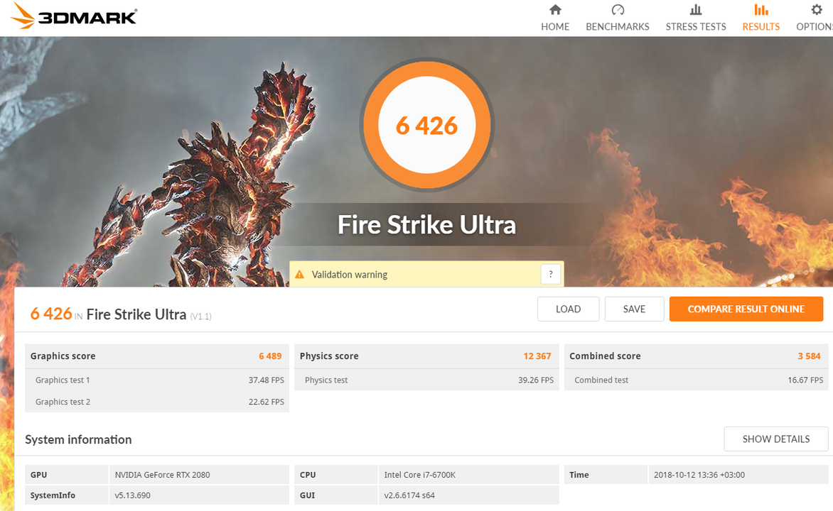Click SHOW DETAILS button

(775, 439)
